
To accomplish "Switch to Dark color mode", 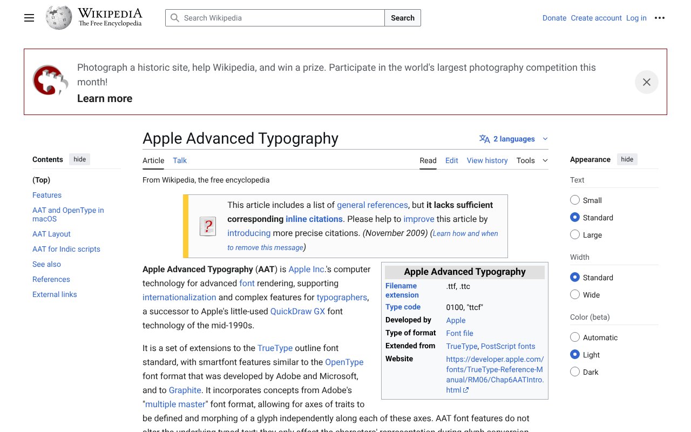I will point(575,372).
